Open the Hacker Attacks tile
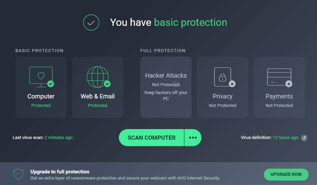This screenshot has width=317, height=185. (x=166, y=87)
